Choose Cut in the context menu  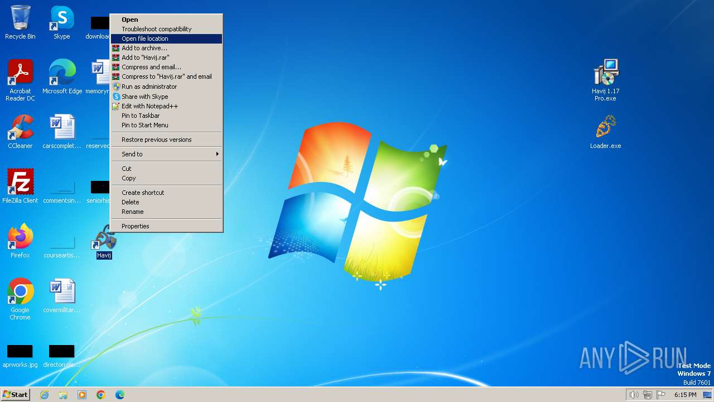pos(167,169)
